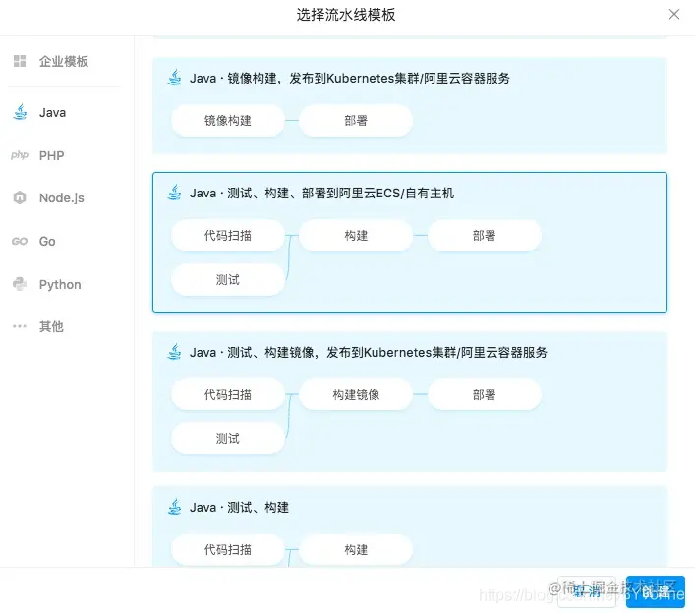695x613 pixels.
Task: Click the Go logo icon
Action: pos(20,241)
